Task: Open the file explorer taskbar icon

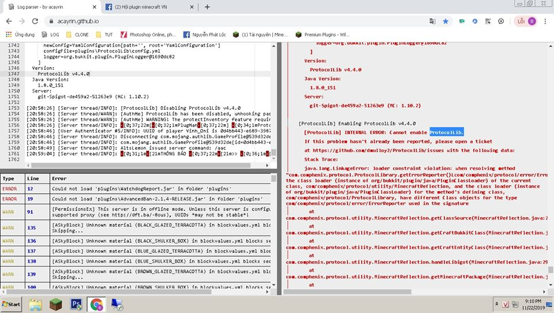Action: pyautogui.click(x=35, y=304)
